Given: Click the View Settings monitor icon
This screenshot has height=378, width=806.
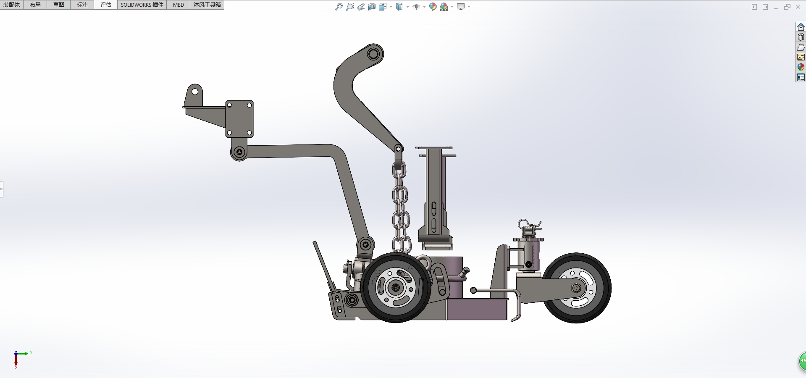Looking at the screenshot, I should [461, 7].
